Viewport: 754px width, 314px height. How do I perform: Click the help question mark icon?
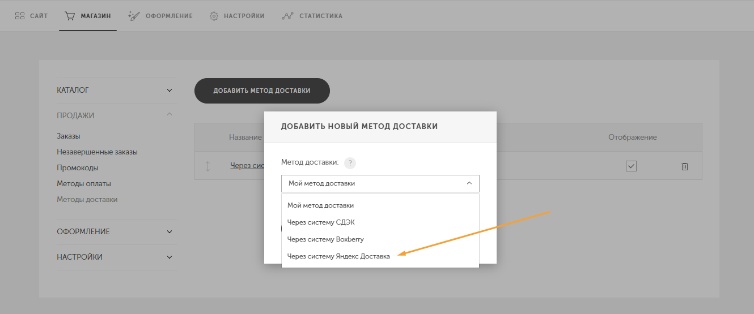350,163
